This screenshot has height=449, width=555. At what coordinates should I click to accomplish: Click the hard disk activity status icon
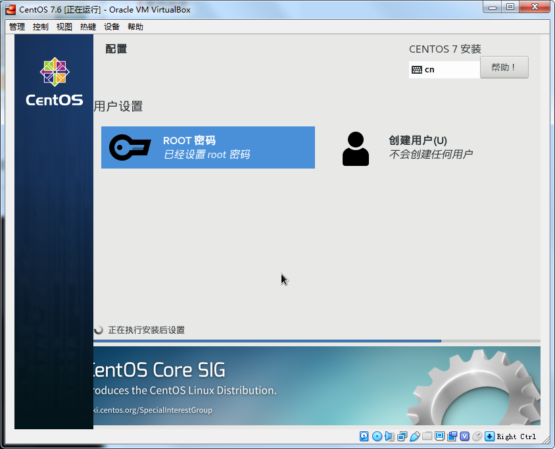pos(364,436)
